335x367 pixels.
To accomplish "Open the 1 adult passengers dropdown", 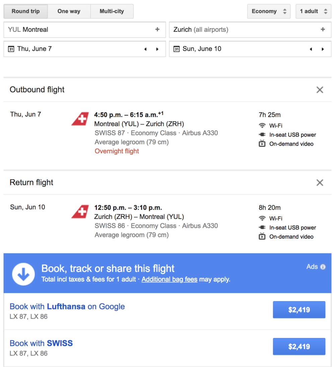I will pos(313,11).
